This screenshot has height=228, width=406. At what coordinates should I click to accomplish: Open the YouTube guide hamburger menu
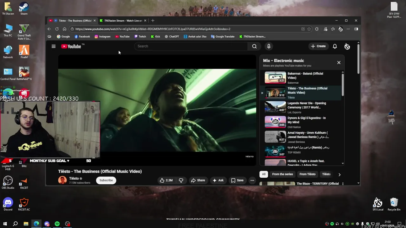(x=54, y=46)
